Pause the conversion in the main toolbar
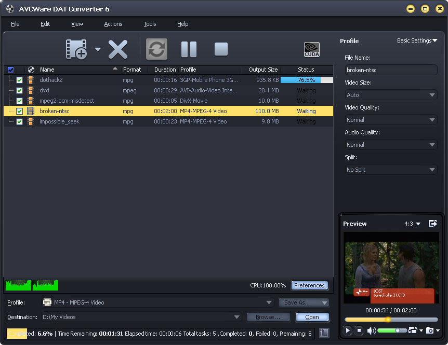Image resolution: width=448 pixels, height=345 pixels. [189, 49]
